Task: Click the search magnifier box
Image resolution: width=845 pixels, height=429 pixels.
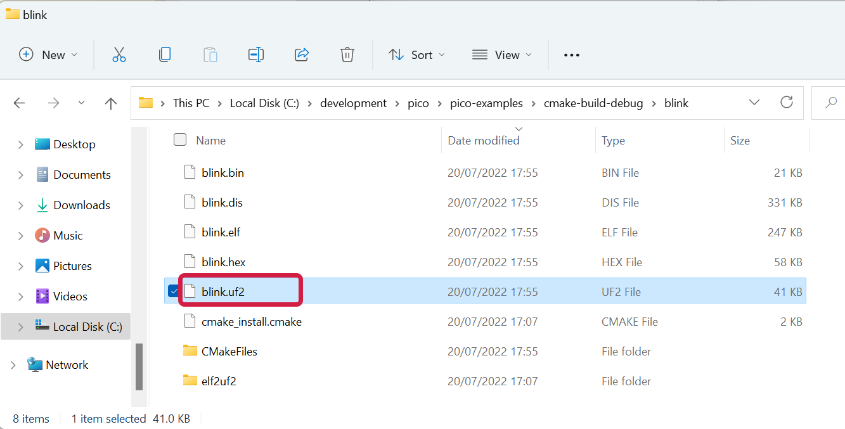Action: point(829,103)
